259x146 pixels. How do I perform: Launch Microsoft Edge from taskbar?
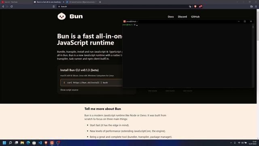point(28,143)
